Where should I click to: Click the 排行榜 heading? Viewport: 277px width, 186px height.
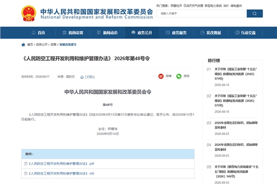point(214,60)
